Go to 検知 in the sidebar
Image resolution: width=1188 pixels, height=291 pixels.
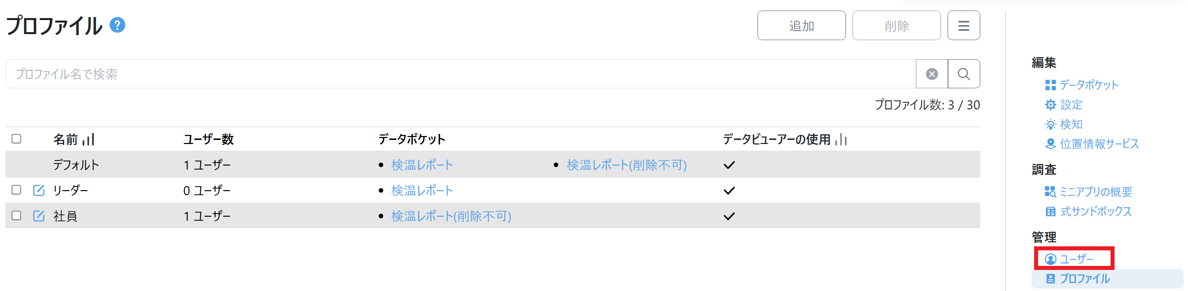point(1071,124)
